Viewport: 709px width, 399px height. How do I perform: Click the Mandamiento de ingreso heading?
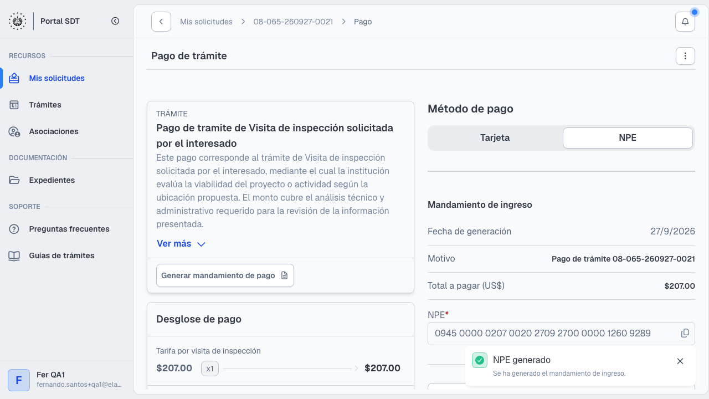point(480,205)
